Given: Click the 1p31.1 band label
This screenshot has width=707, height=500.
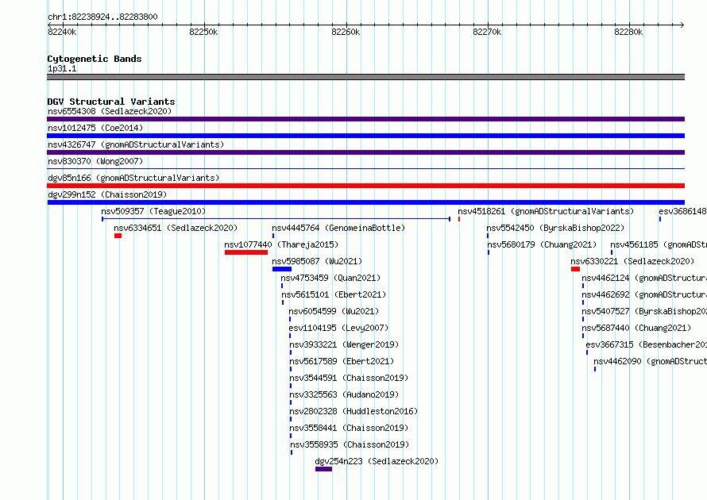Looking at the screenshot, I should [x=62, y=68].
